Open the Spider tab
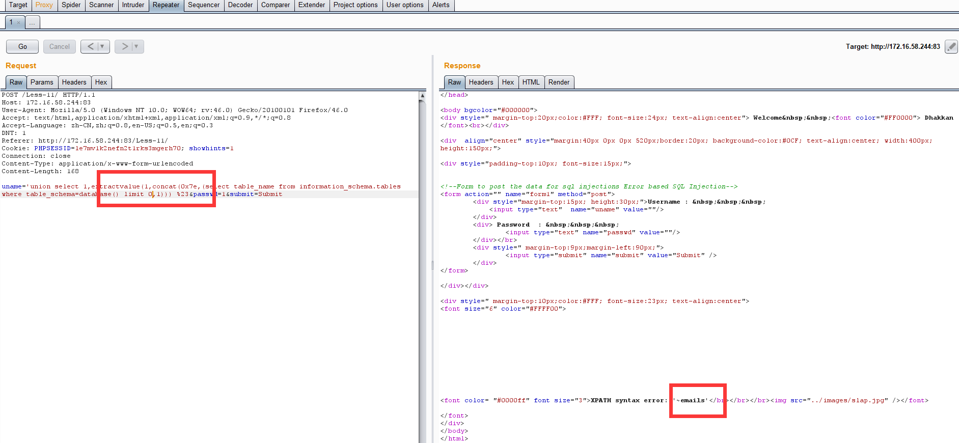This screenshot has width=959, height=443. [x=71, y=5]
